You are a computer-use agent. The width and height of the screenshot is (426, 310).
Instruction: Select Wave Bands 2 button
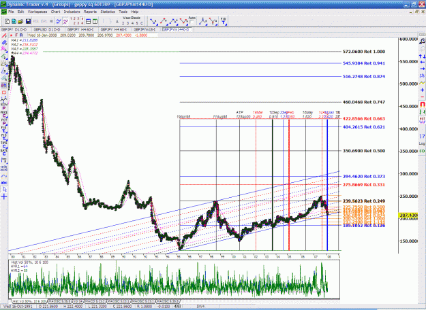[x=123, y=23]
